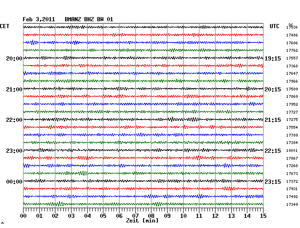Click the amplitude value '17492'
This screenshot has width=300, height=228.
(x=292, y=197)
